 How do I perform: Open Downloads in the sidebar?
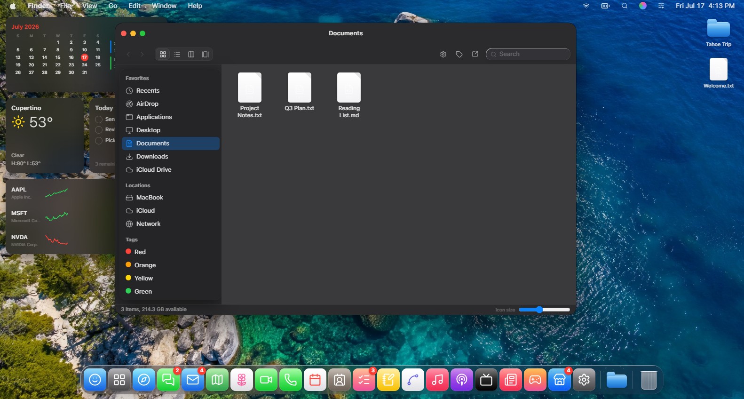(170, 156)
